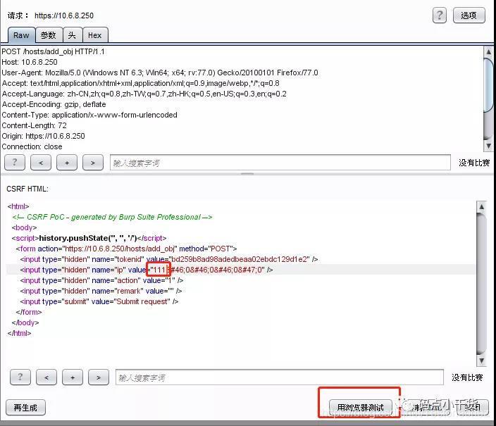Click the closing </html> tag line
Image resolution: width=496 pixels, height=426 pixels.
point(19,333)
